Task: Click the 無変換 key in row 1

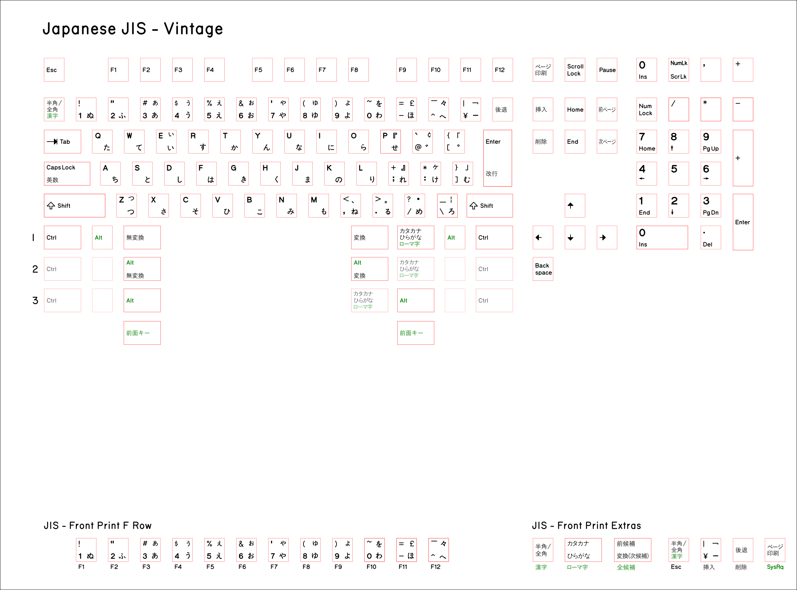Action: coord(142,237)
